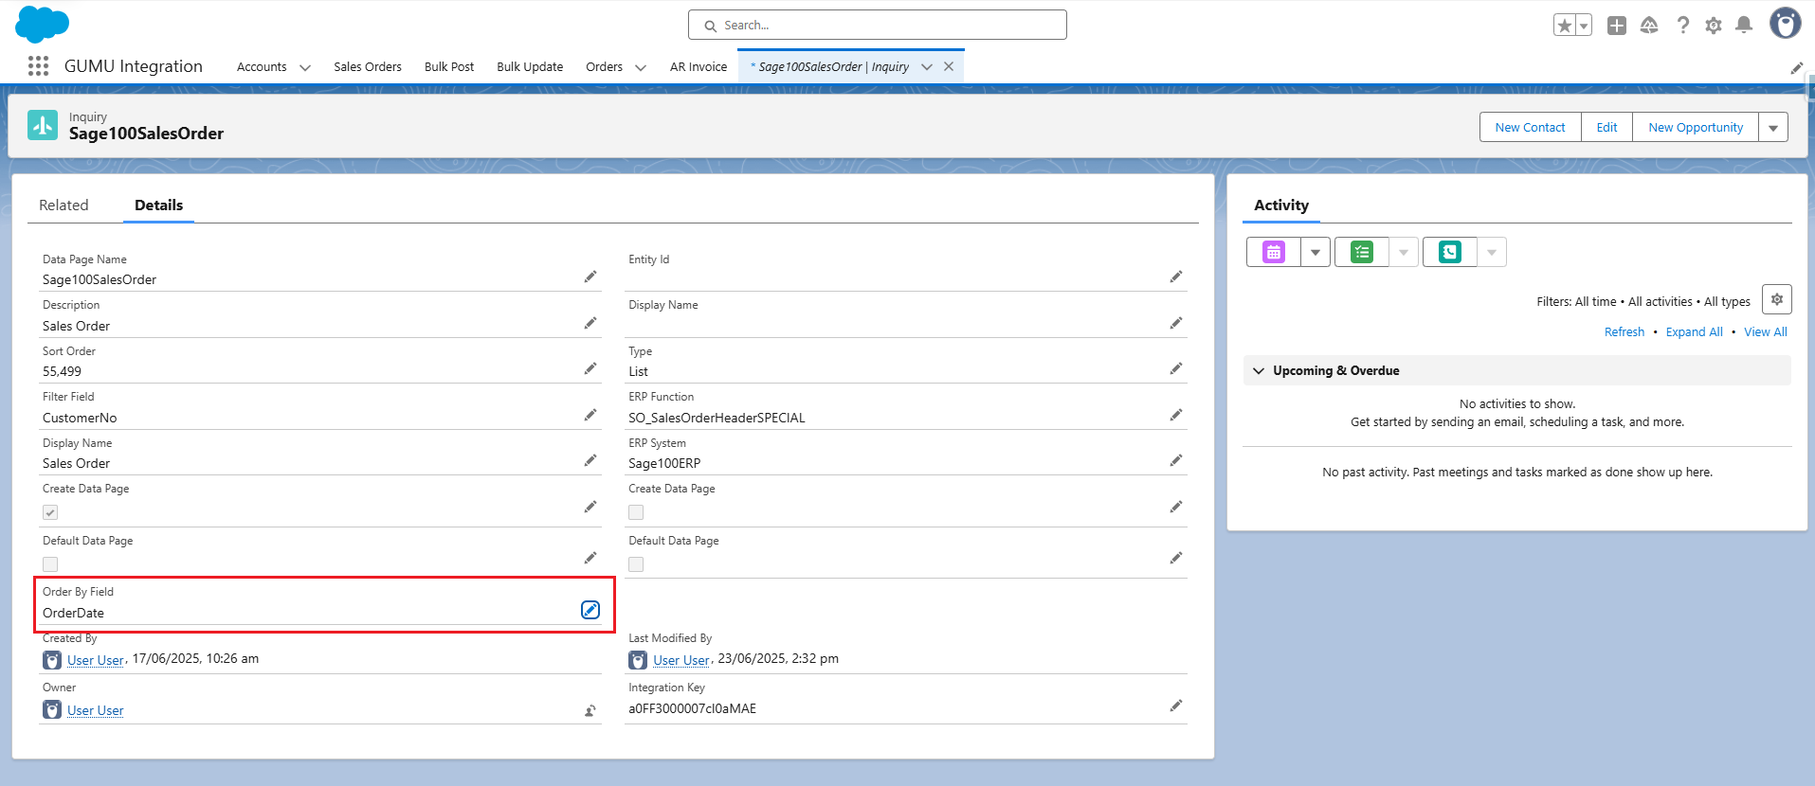This screenshot has height=786, width=1815.
Task: Edit the Data Page Name field pencil
Action: (x=590, y=277)
